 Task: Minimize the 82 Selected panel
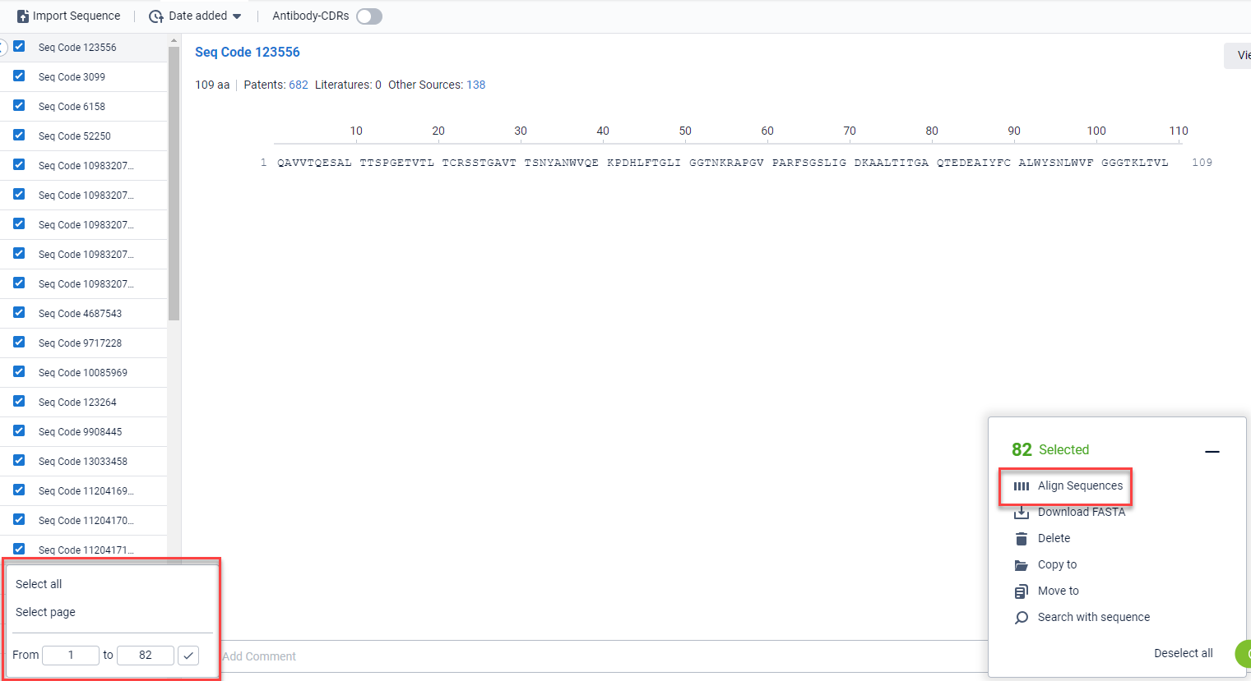[1212, 452]
